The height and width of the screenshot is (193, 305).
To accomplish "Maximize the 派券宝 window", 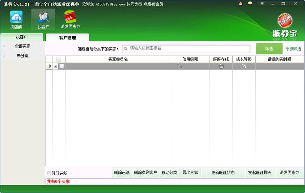I will pos(283,3).
